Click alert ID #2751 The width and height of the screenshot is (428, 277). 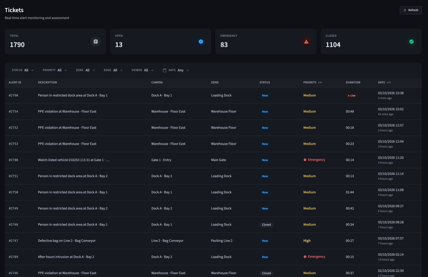tap(13, 176)
